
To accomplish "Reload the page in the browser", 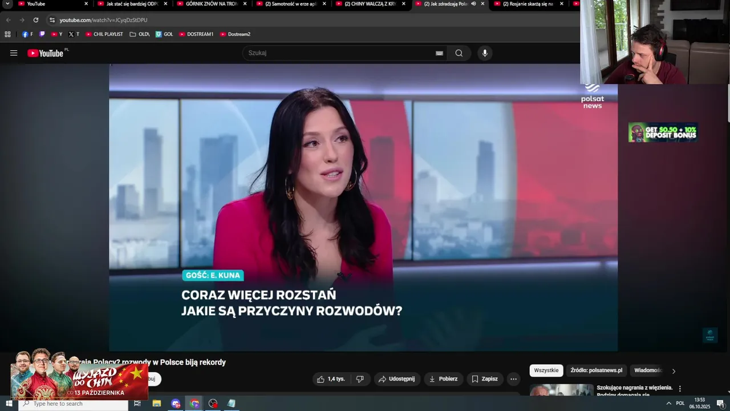I will (35, 20).
